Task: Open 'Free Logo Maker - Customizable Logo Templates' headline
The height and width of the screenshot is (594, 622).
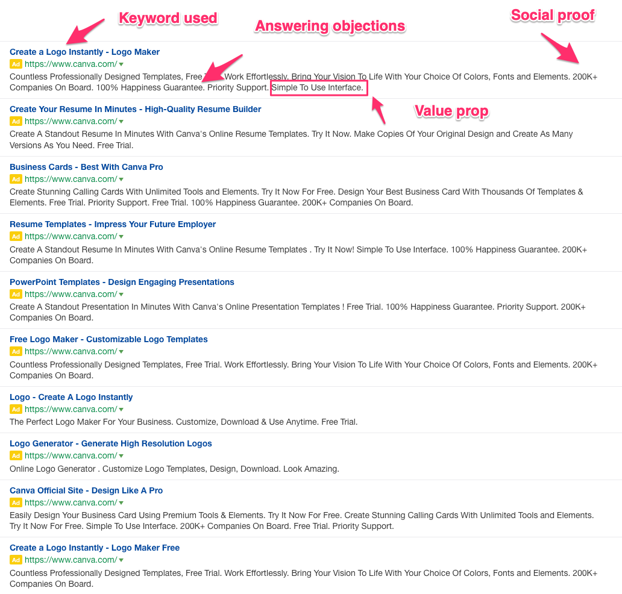Action: (x=108, y=339)
